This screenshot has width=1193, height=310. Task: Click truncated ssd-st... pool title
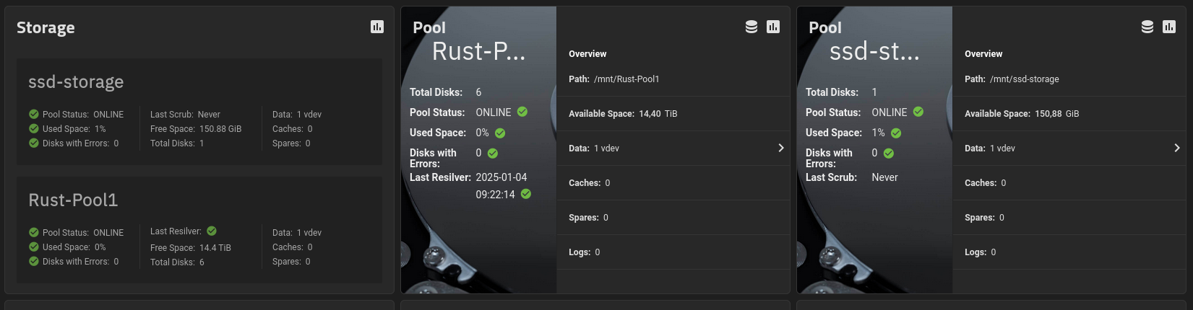pyautogui.click(x=875, y=52)
